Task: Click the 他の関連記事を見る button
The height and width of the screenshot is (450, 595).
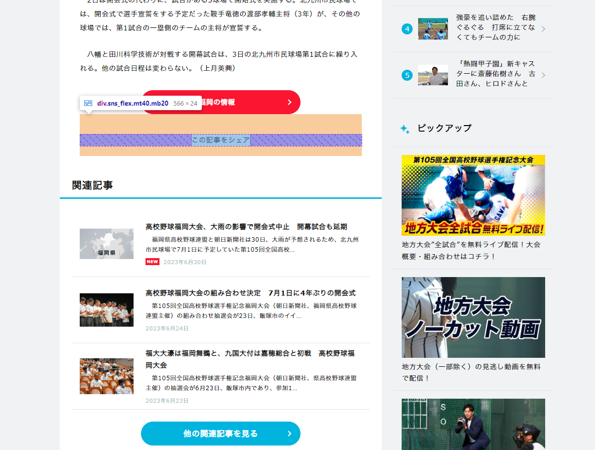Action: pos(220,434)
